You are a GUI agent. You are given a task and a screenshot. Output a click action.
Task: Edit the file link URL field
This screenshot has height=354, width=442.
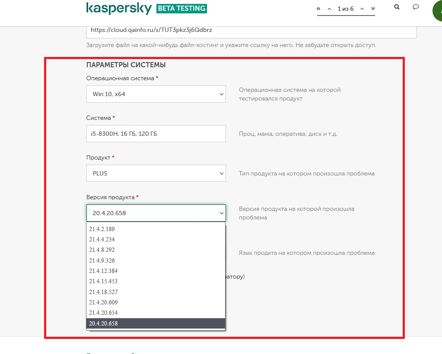(x=251, y=32)
